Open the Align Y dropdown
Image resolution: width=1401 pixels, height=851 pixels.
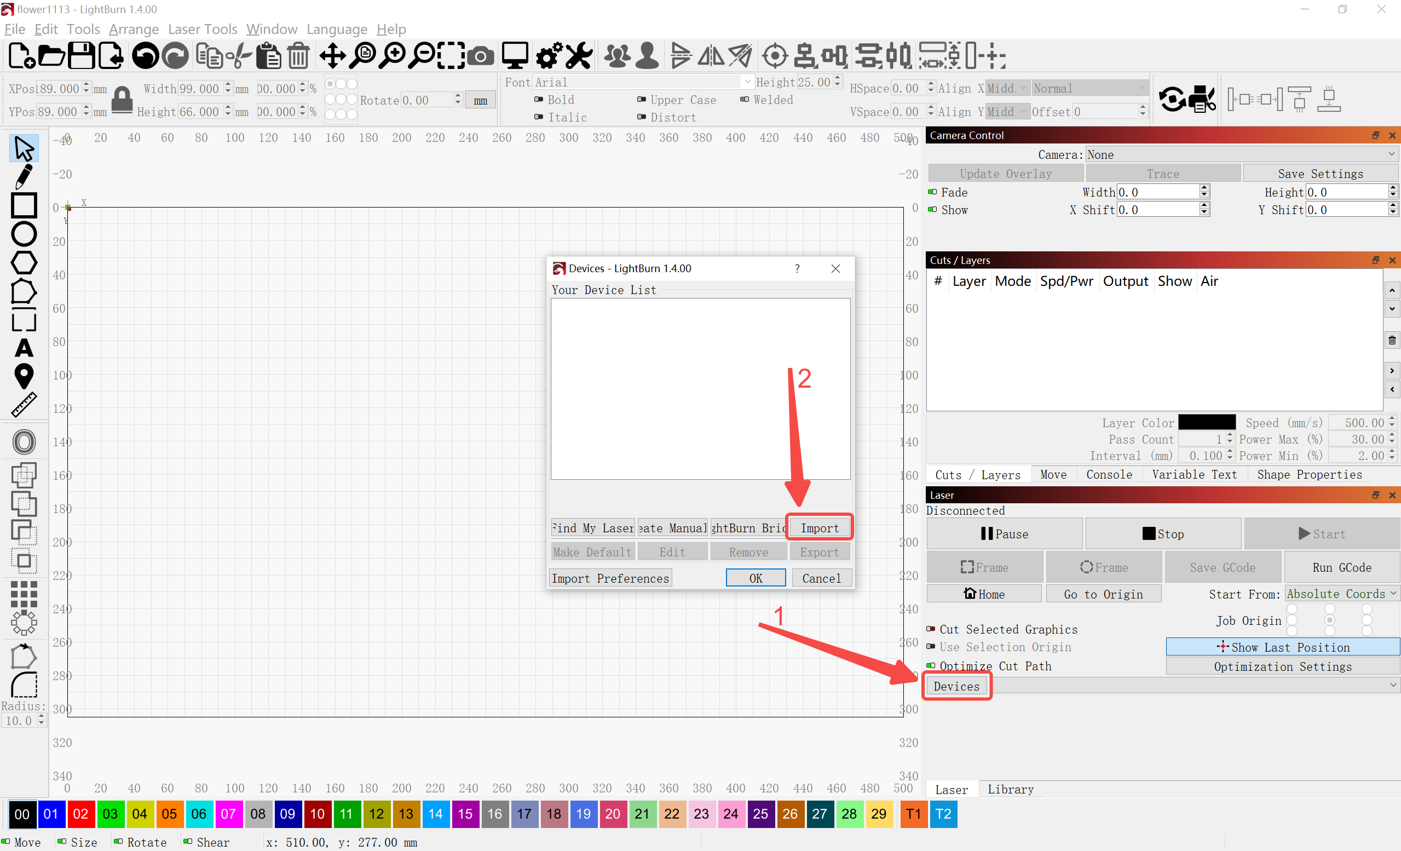(1007, 112)
